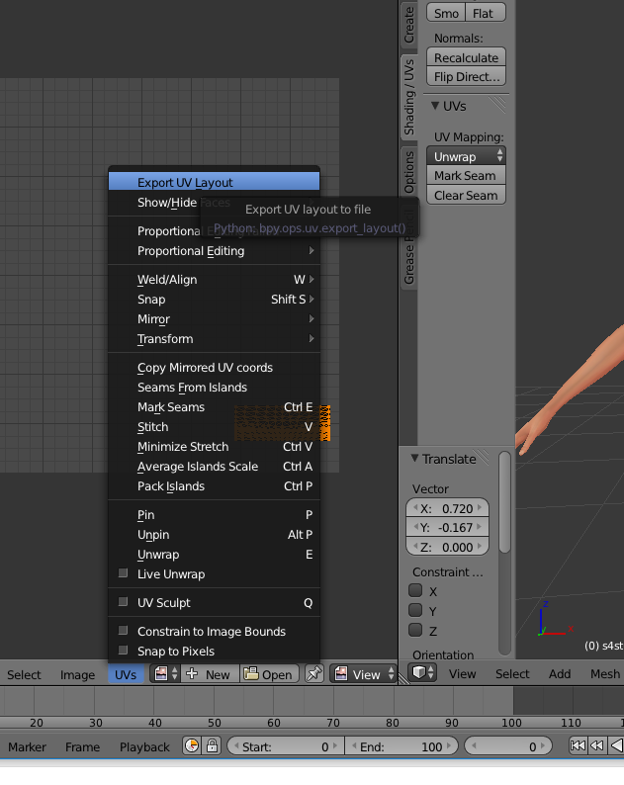Click the Shading / UVs vertical tab
This screenshot has width=624, height=785.
409,97
